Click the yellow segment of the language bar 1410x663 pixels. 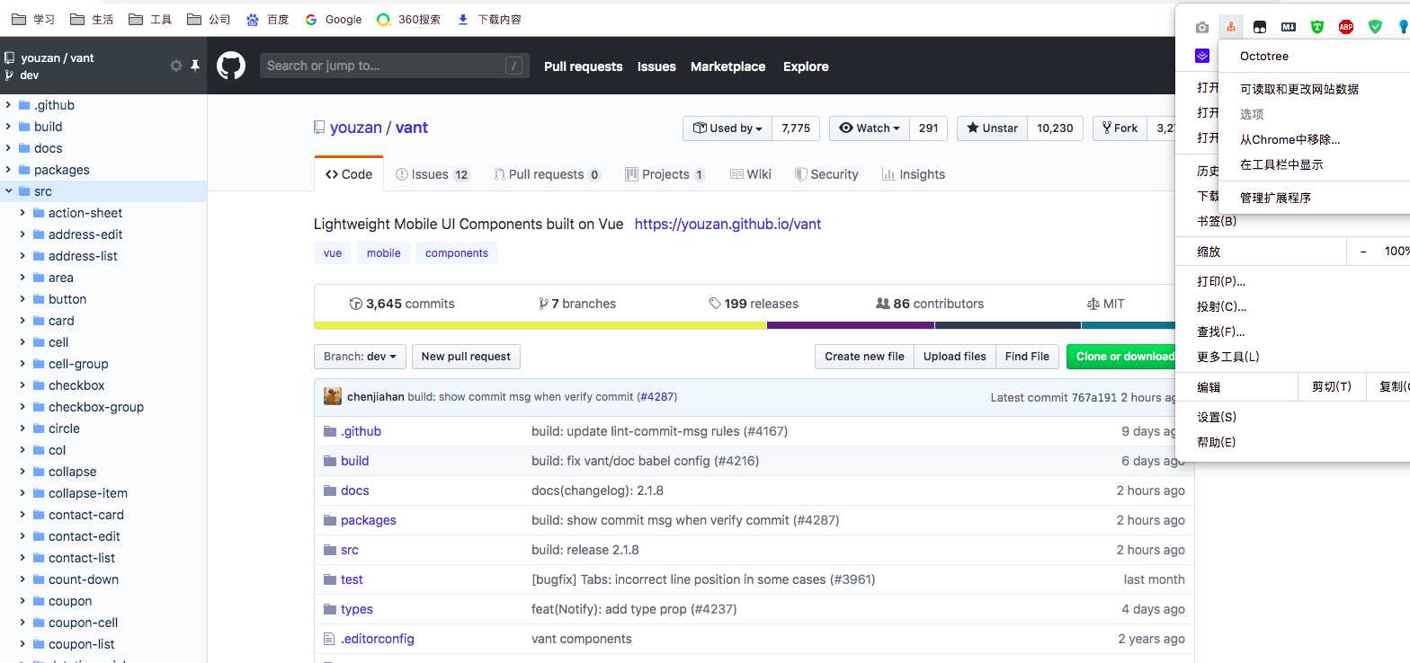(540, 325)
